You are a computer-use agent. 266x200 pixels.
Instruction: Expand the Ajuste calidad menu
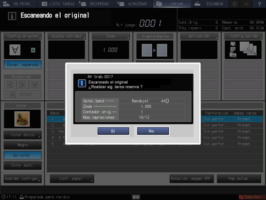[66, 36]
